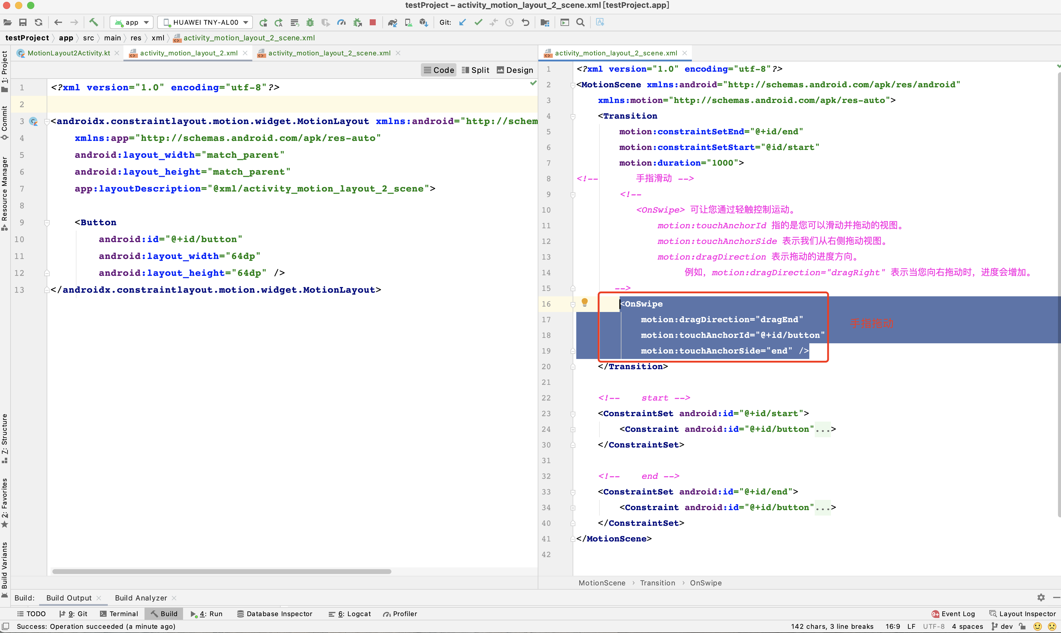The width and height of the screenshot is (1061, 633).
Task: Click the left editor horizontal scrollbar
Action: click(221, 571)
